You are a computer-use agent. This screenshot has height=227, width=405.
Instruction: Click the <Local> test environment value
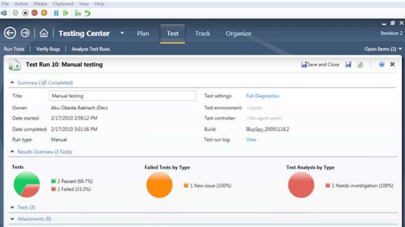coord(254,108)
